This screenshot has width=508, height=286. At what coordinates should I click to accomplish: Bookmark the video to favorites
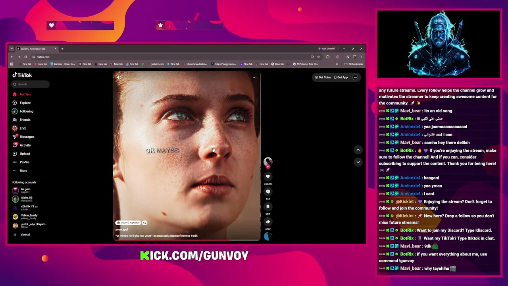coord(268,207)
